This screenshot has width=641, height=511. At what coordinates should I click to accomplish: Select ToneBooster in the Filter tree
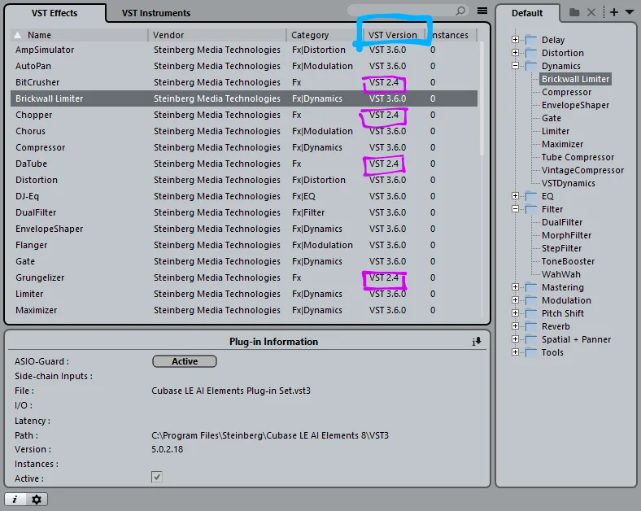[x=568, y=261]
